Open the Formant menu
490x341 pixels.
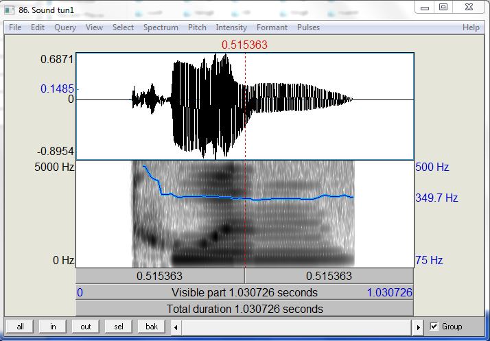pyautogui.click(x=272, y=27)
